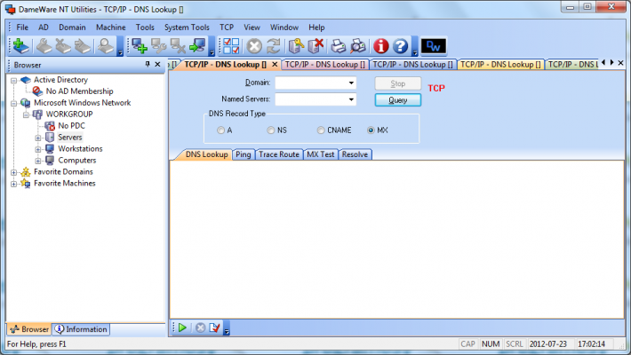631x355 pixels.
Task: Collapse the Active Directory tree node
Action: point(13,81)
